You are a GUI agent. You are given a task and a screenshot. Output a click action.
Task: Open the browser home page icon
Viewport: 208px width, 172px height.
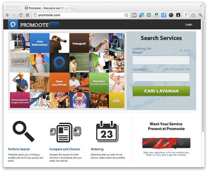point(27,15)
